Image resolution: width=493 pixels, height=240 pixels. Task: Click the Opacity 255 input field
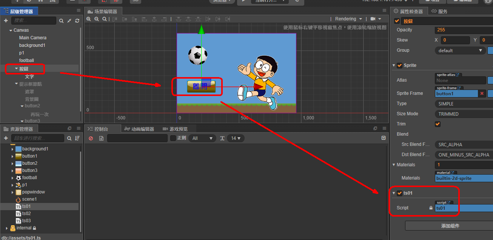pyautogui.click(x=464, y=30)
